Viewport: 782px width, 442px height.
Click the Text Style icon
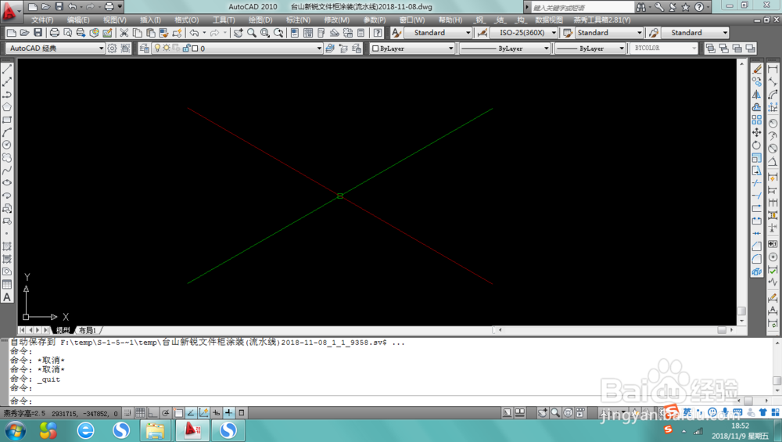coord(396,33)
